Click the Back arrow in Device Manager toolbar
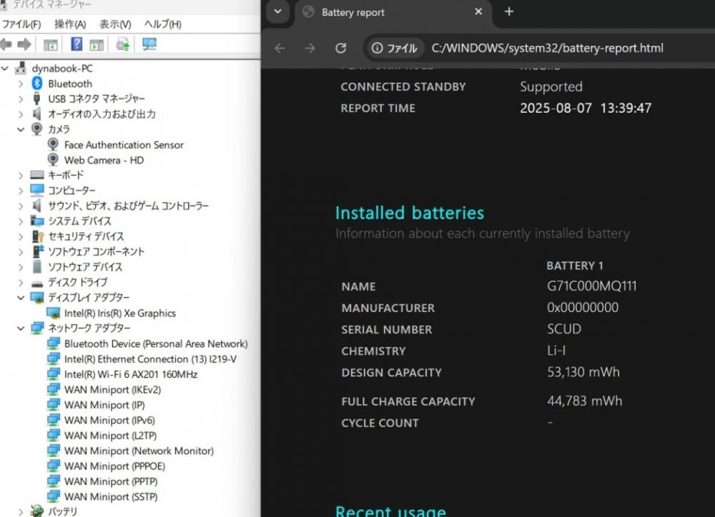This screenshot has width=715, height=517. click(6, 44)
